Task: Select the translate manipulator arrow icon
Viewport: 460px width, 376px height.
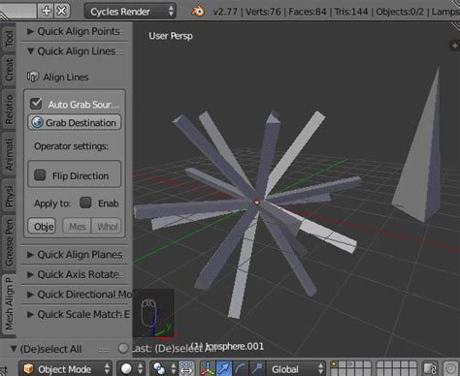Action: [224, 368]
